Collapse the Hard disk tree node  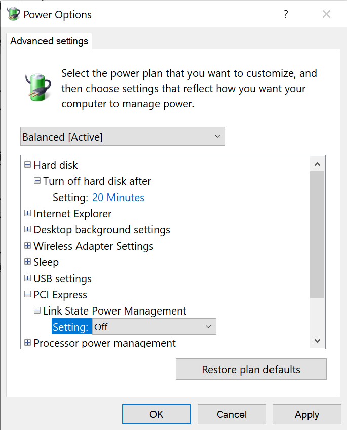pyautogui.click(x=27, y=165)
